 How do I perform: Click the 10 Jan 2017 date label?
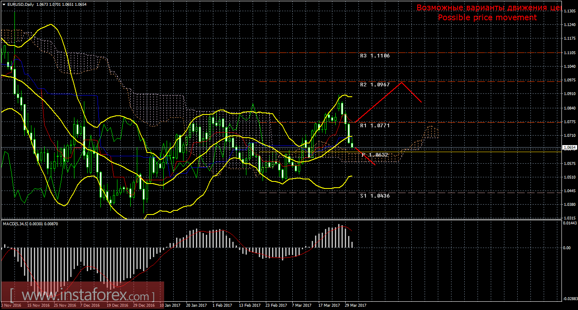point(170,305)
